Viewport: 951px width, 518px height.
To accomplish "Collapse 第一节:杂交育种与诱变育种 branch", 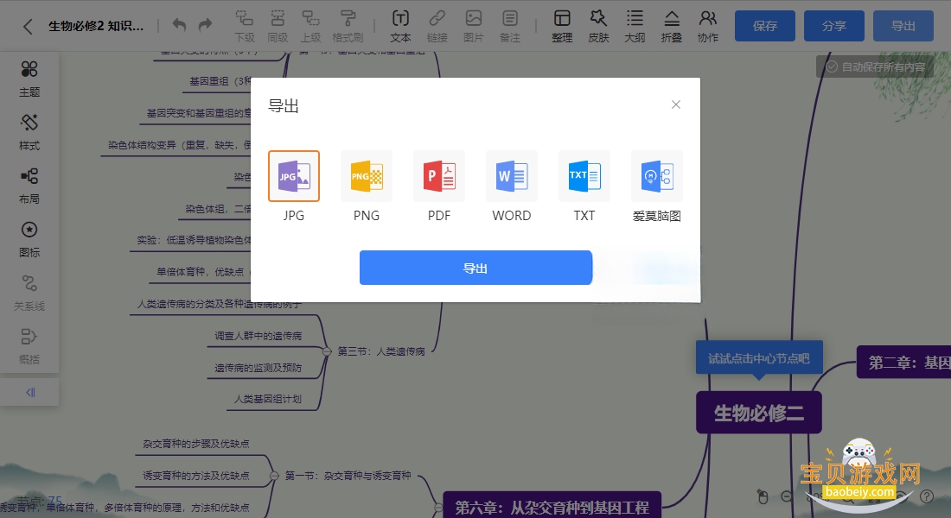I will 274,476.
